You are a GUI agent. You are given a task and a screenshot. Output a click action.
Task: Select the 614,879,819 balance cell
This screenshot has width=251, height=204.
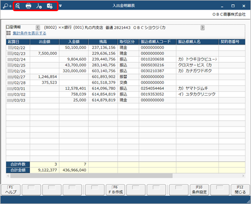[x=103, y=100]
